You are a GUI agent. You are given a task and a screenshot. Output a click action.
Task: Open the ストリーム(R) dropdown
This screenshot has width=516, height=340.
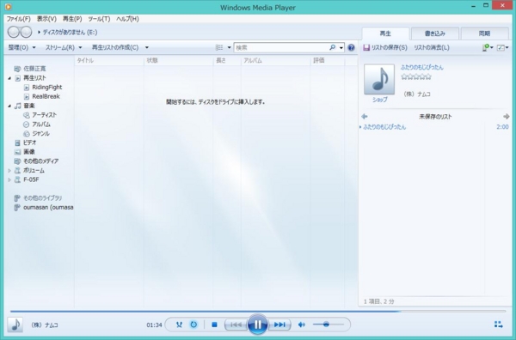64,47
